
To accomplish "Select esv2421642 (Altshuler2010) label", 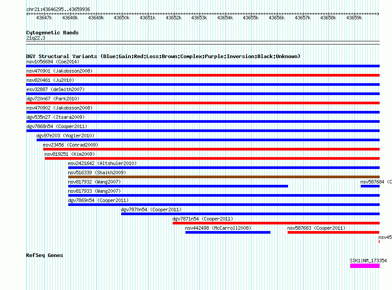I will (x=102, y=163).
